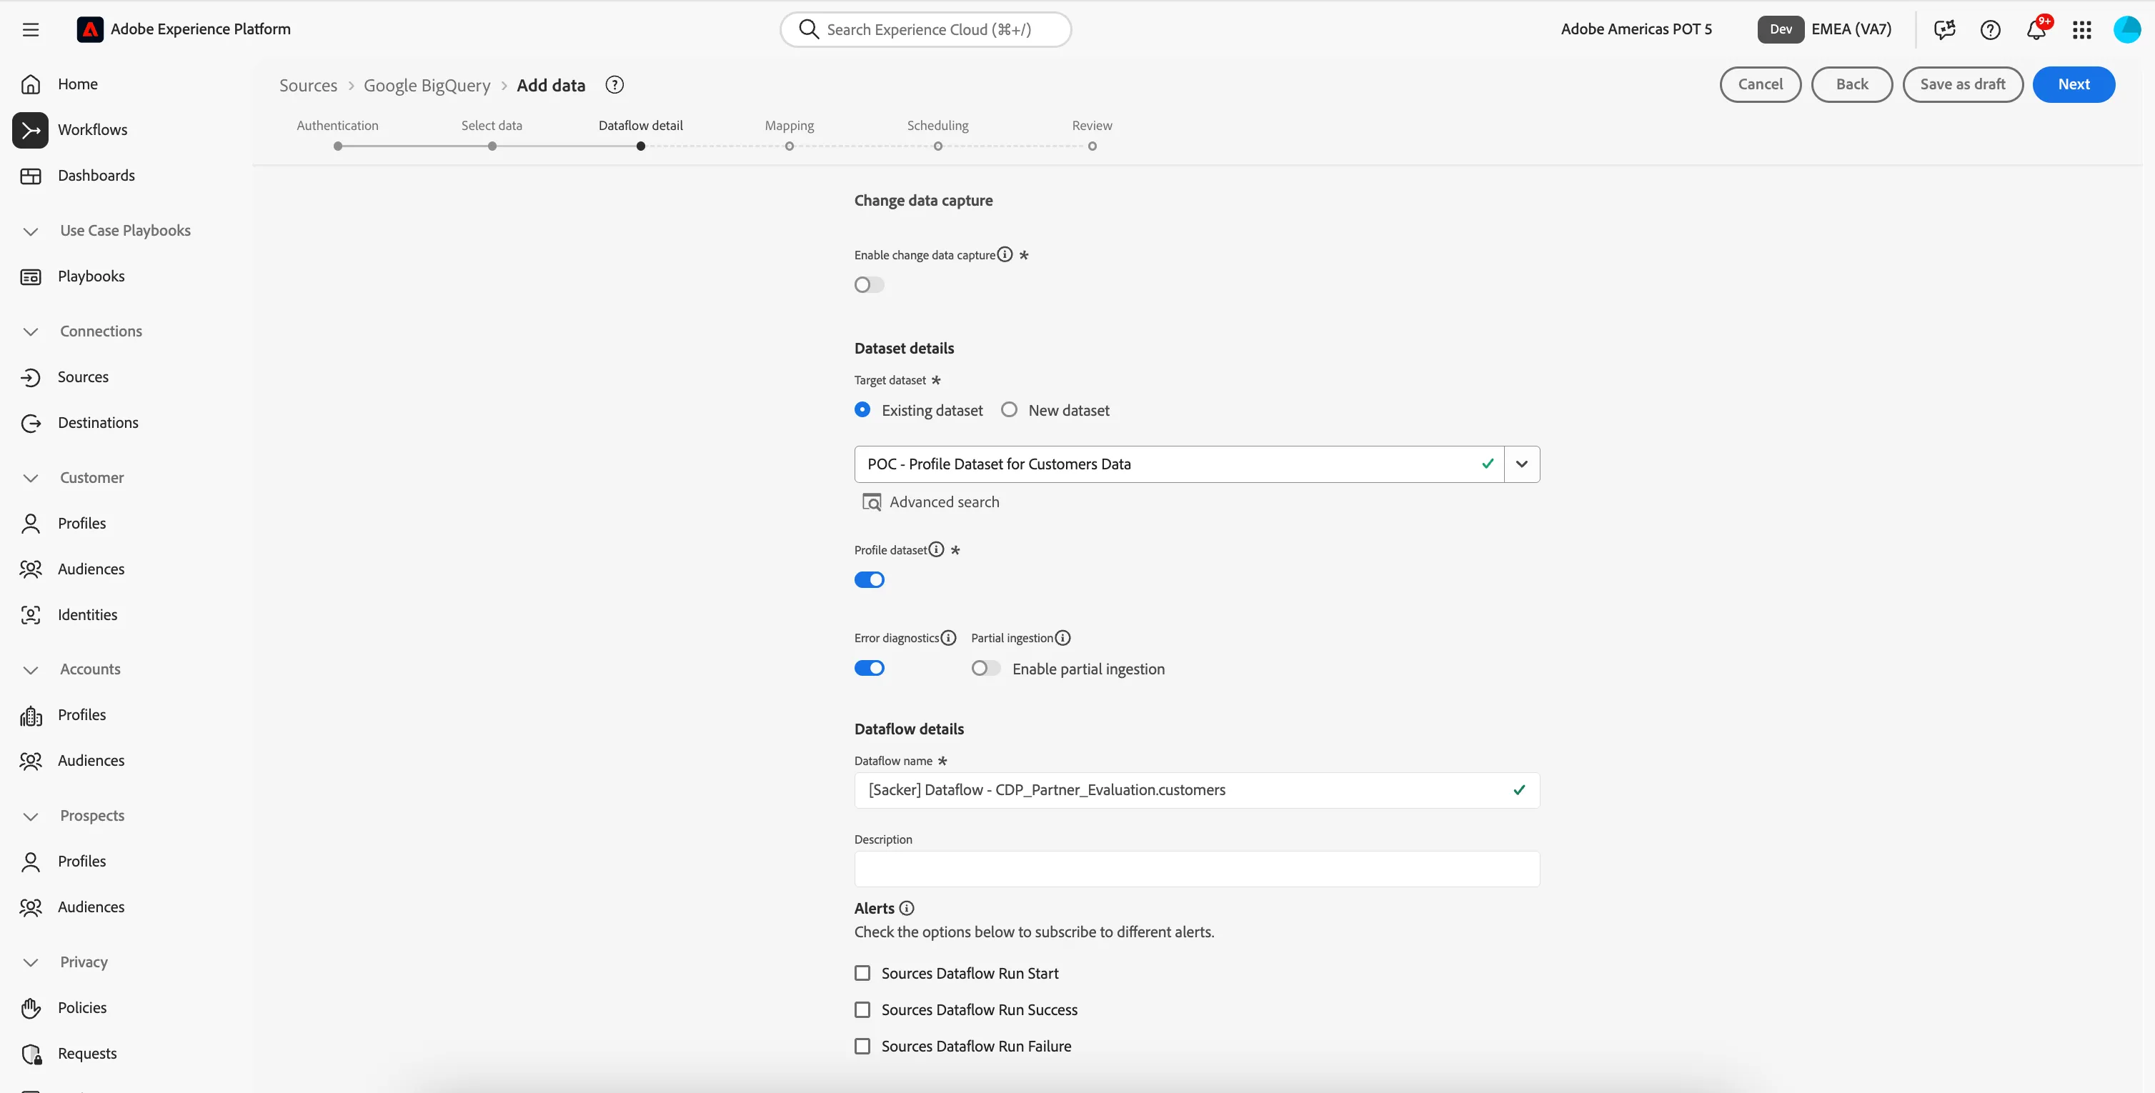The image size is (2155, 1093).
Task: Open Advanced search for datasets
Action: click(930, 501)
